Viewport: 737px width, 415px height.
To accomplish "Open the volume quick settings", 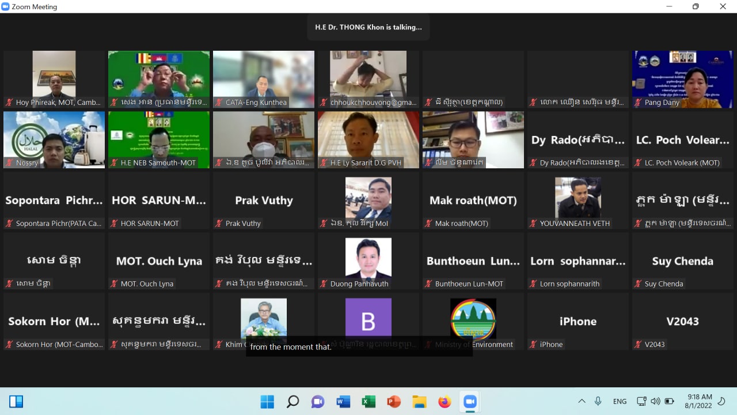I will coord(655,401).
